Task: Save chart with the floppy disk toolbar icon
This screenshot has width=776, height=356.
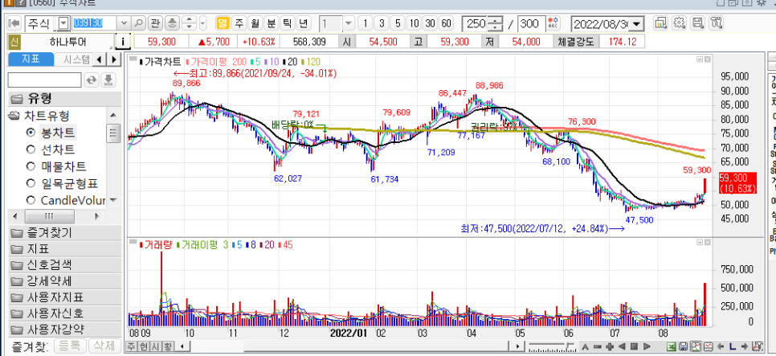Action: click(x=698, y=23)
